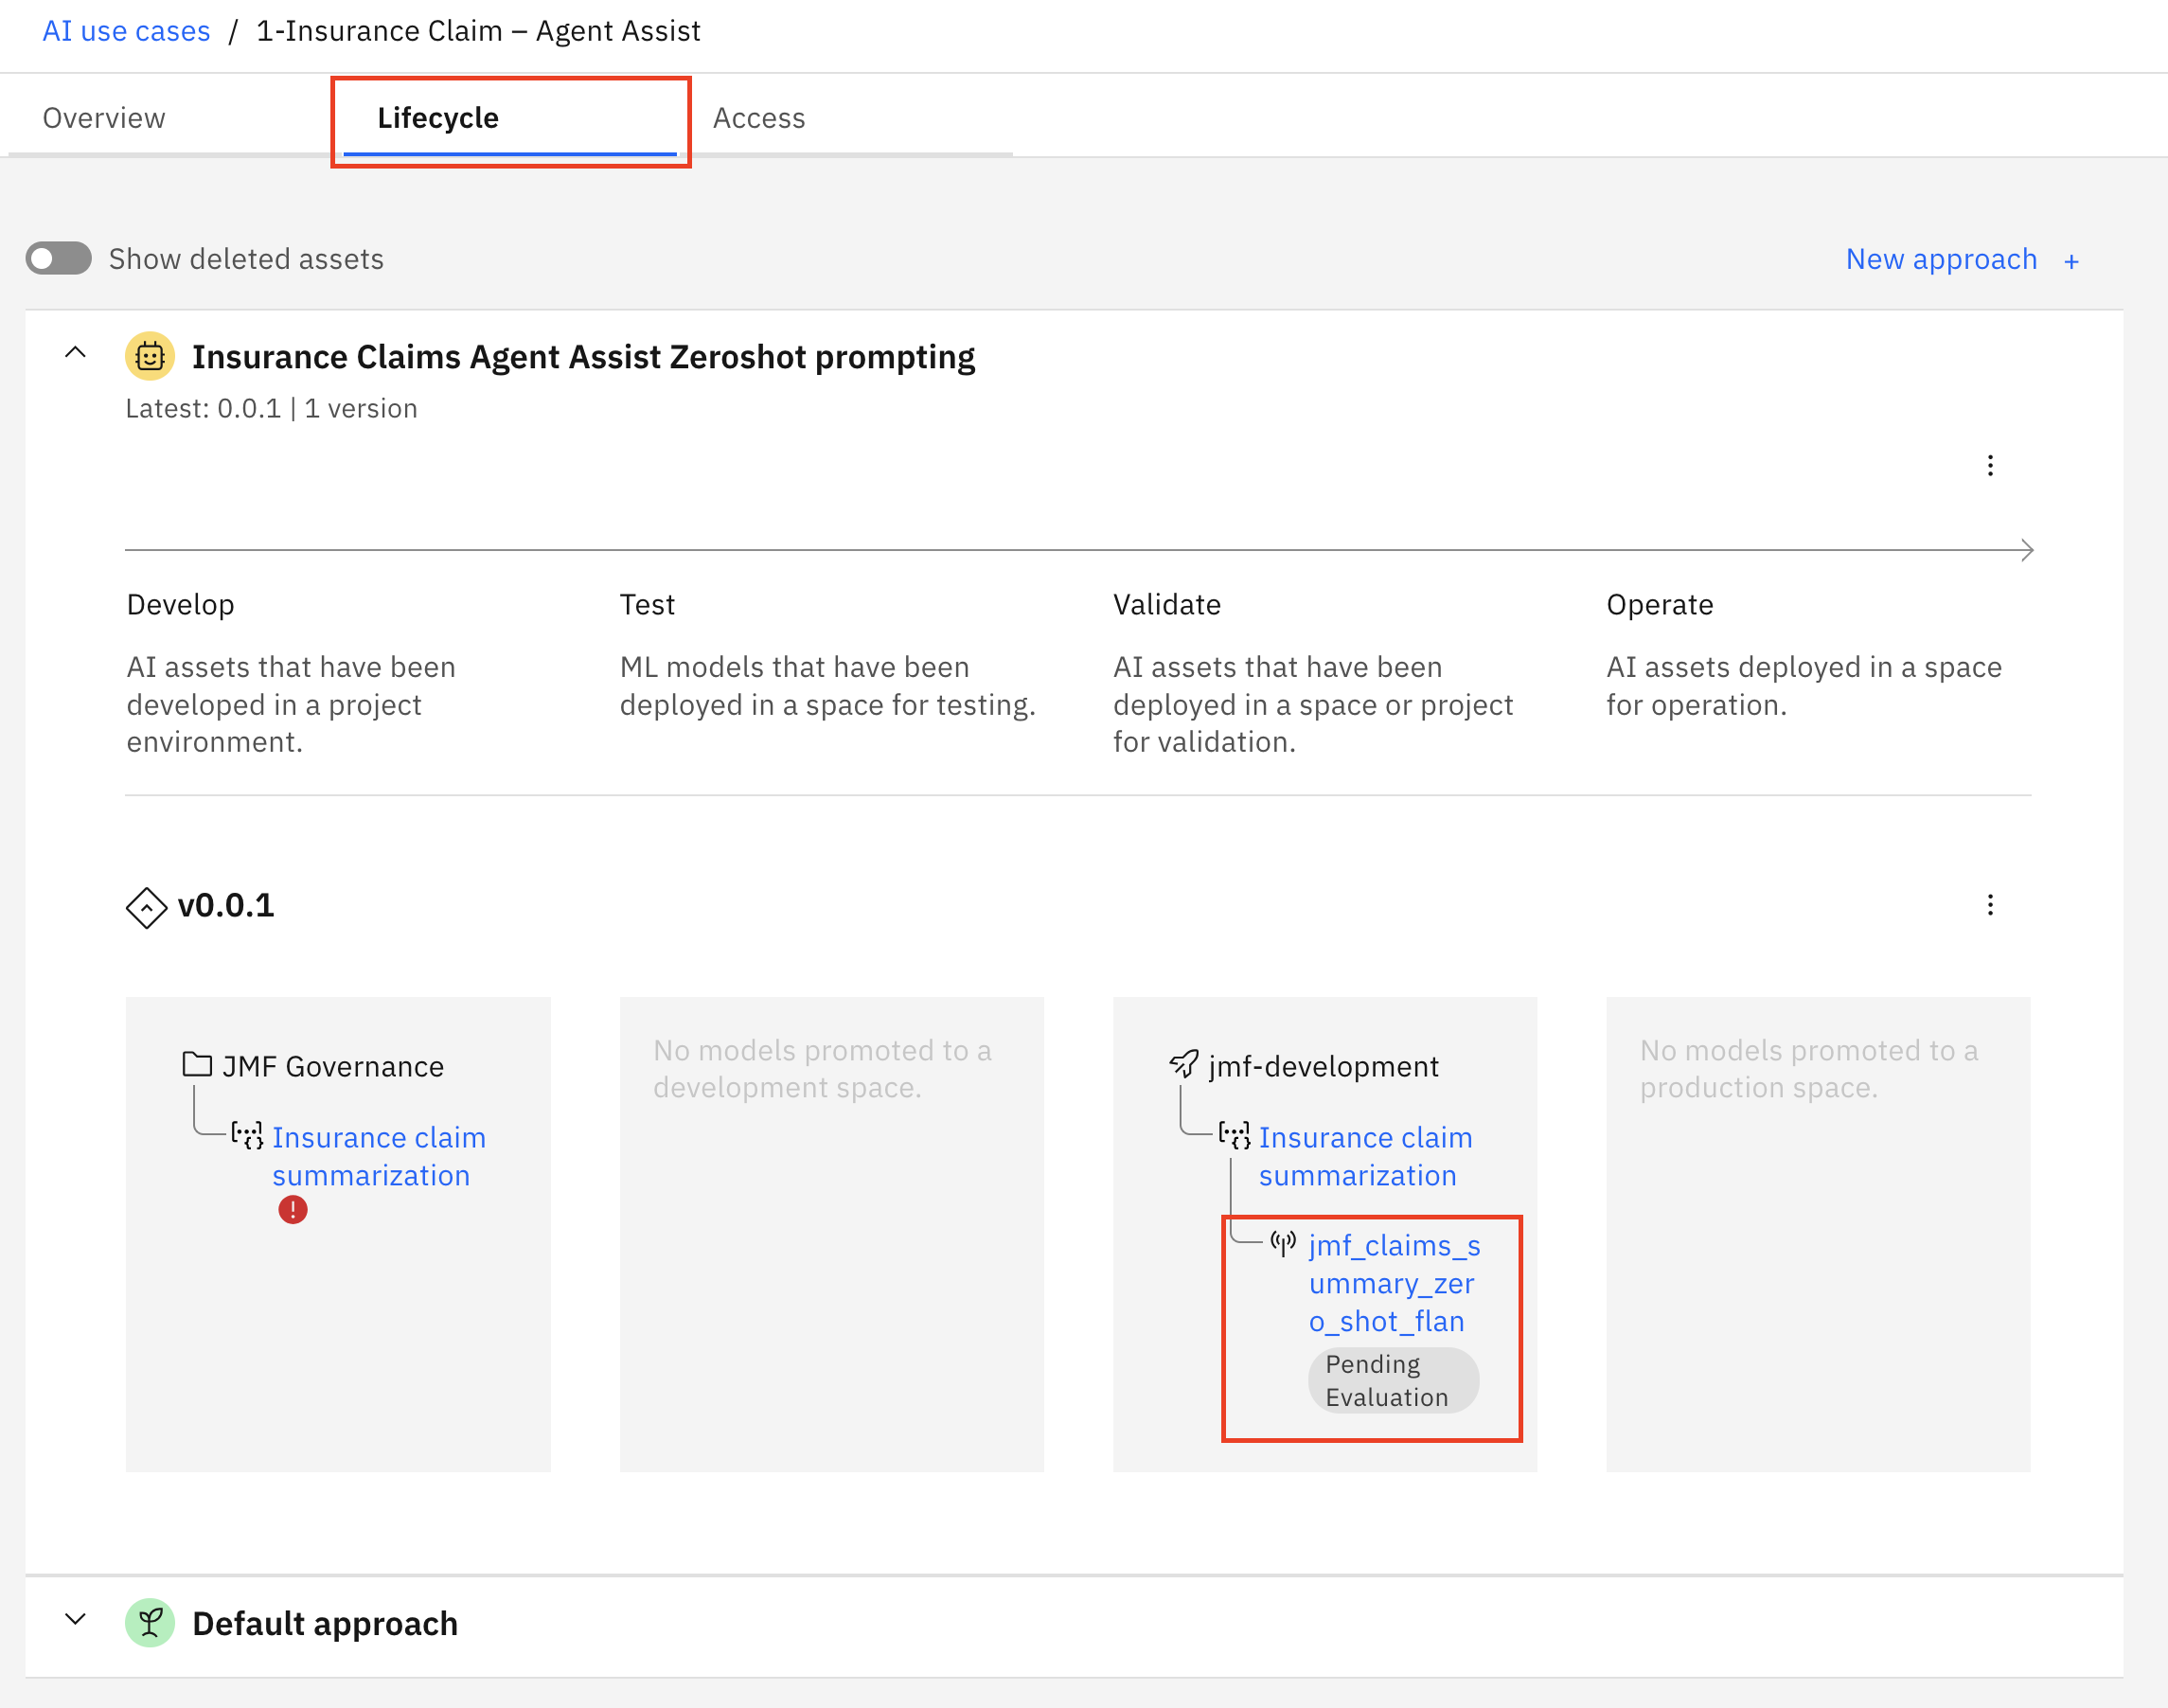
Task: Click the plus icon beside New approach
Action: tap(2072, 261)
